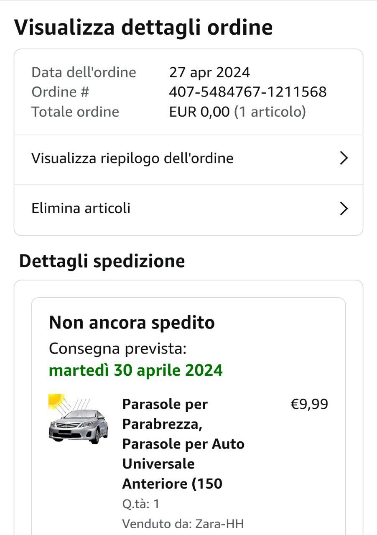Click the Venduto da: Zara-HH seller text
Viewport: 377px width, 535px height.
[183, 523]
